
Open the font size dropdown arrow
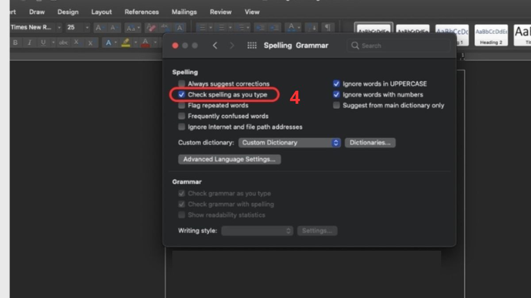click(x=87, y=28)
